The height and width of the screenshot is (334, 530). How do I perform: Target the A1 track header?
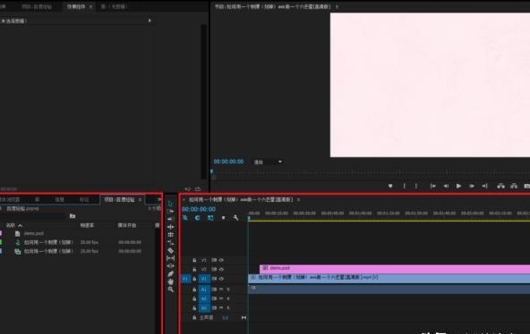[x=204, y=289]
